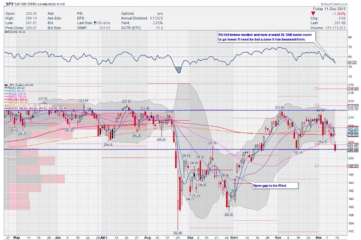Click the Dec label on the date axis
The image size is (361, 240).
(x=319, y=238)
